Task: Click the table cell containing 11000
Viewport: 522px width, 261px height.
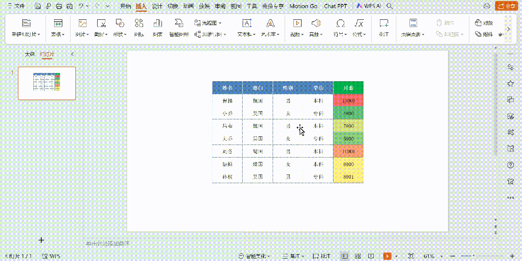Action: pyautogui.click(x=348, y=151)
